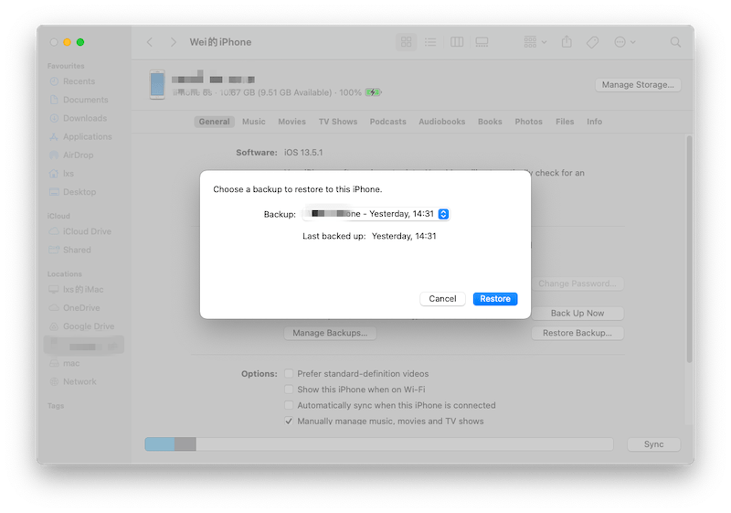731x513 pixels.
Task: Click the storage usage bar
Action: [379, 444]
